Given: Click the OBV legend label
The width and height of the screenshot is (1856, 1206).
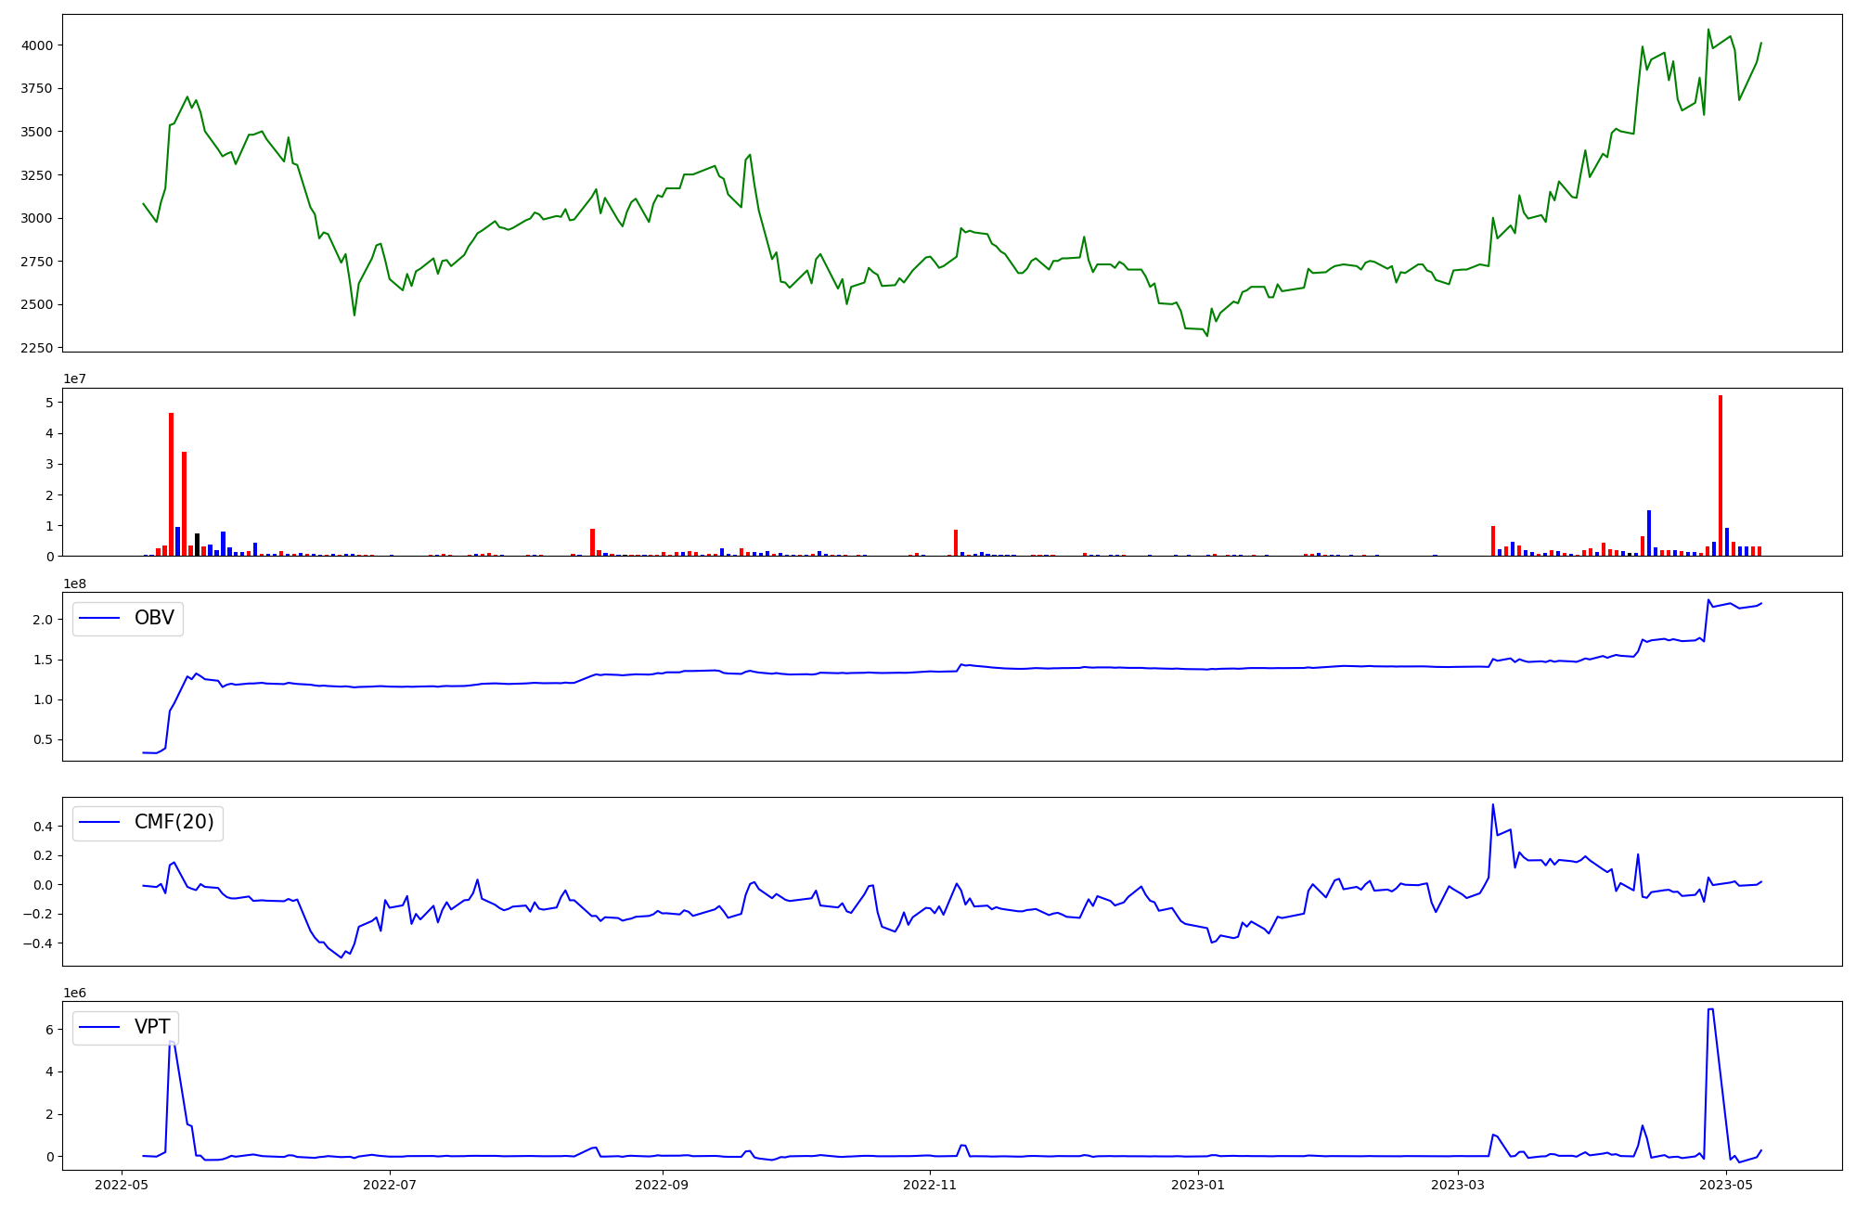Looking at the screenshot, I should (154, 618).
